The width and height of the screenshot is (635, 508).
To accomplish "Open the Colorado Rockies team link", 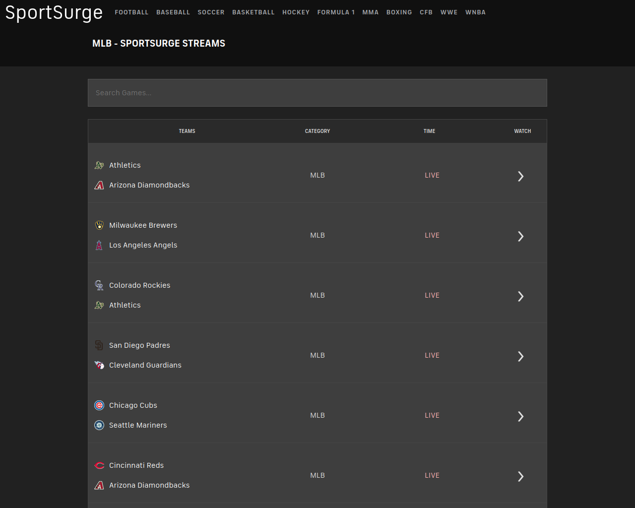I will 139,285.
